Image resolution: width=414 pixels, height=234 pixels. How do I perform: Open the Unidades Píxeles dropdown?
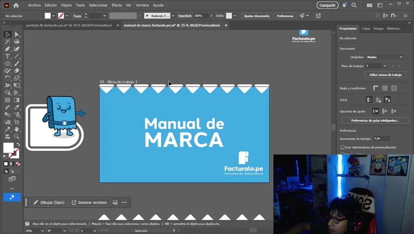(x=384, y=57)
